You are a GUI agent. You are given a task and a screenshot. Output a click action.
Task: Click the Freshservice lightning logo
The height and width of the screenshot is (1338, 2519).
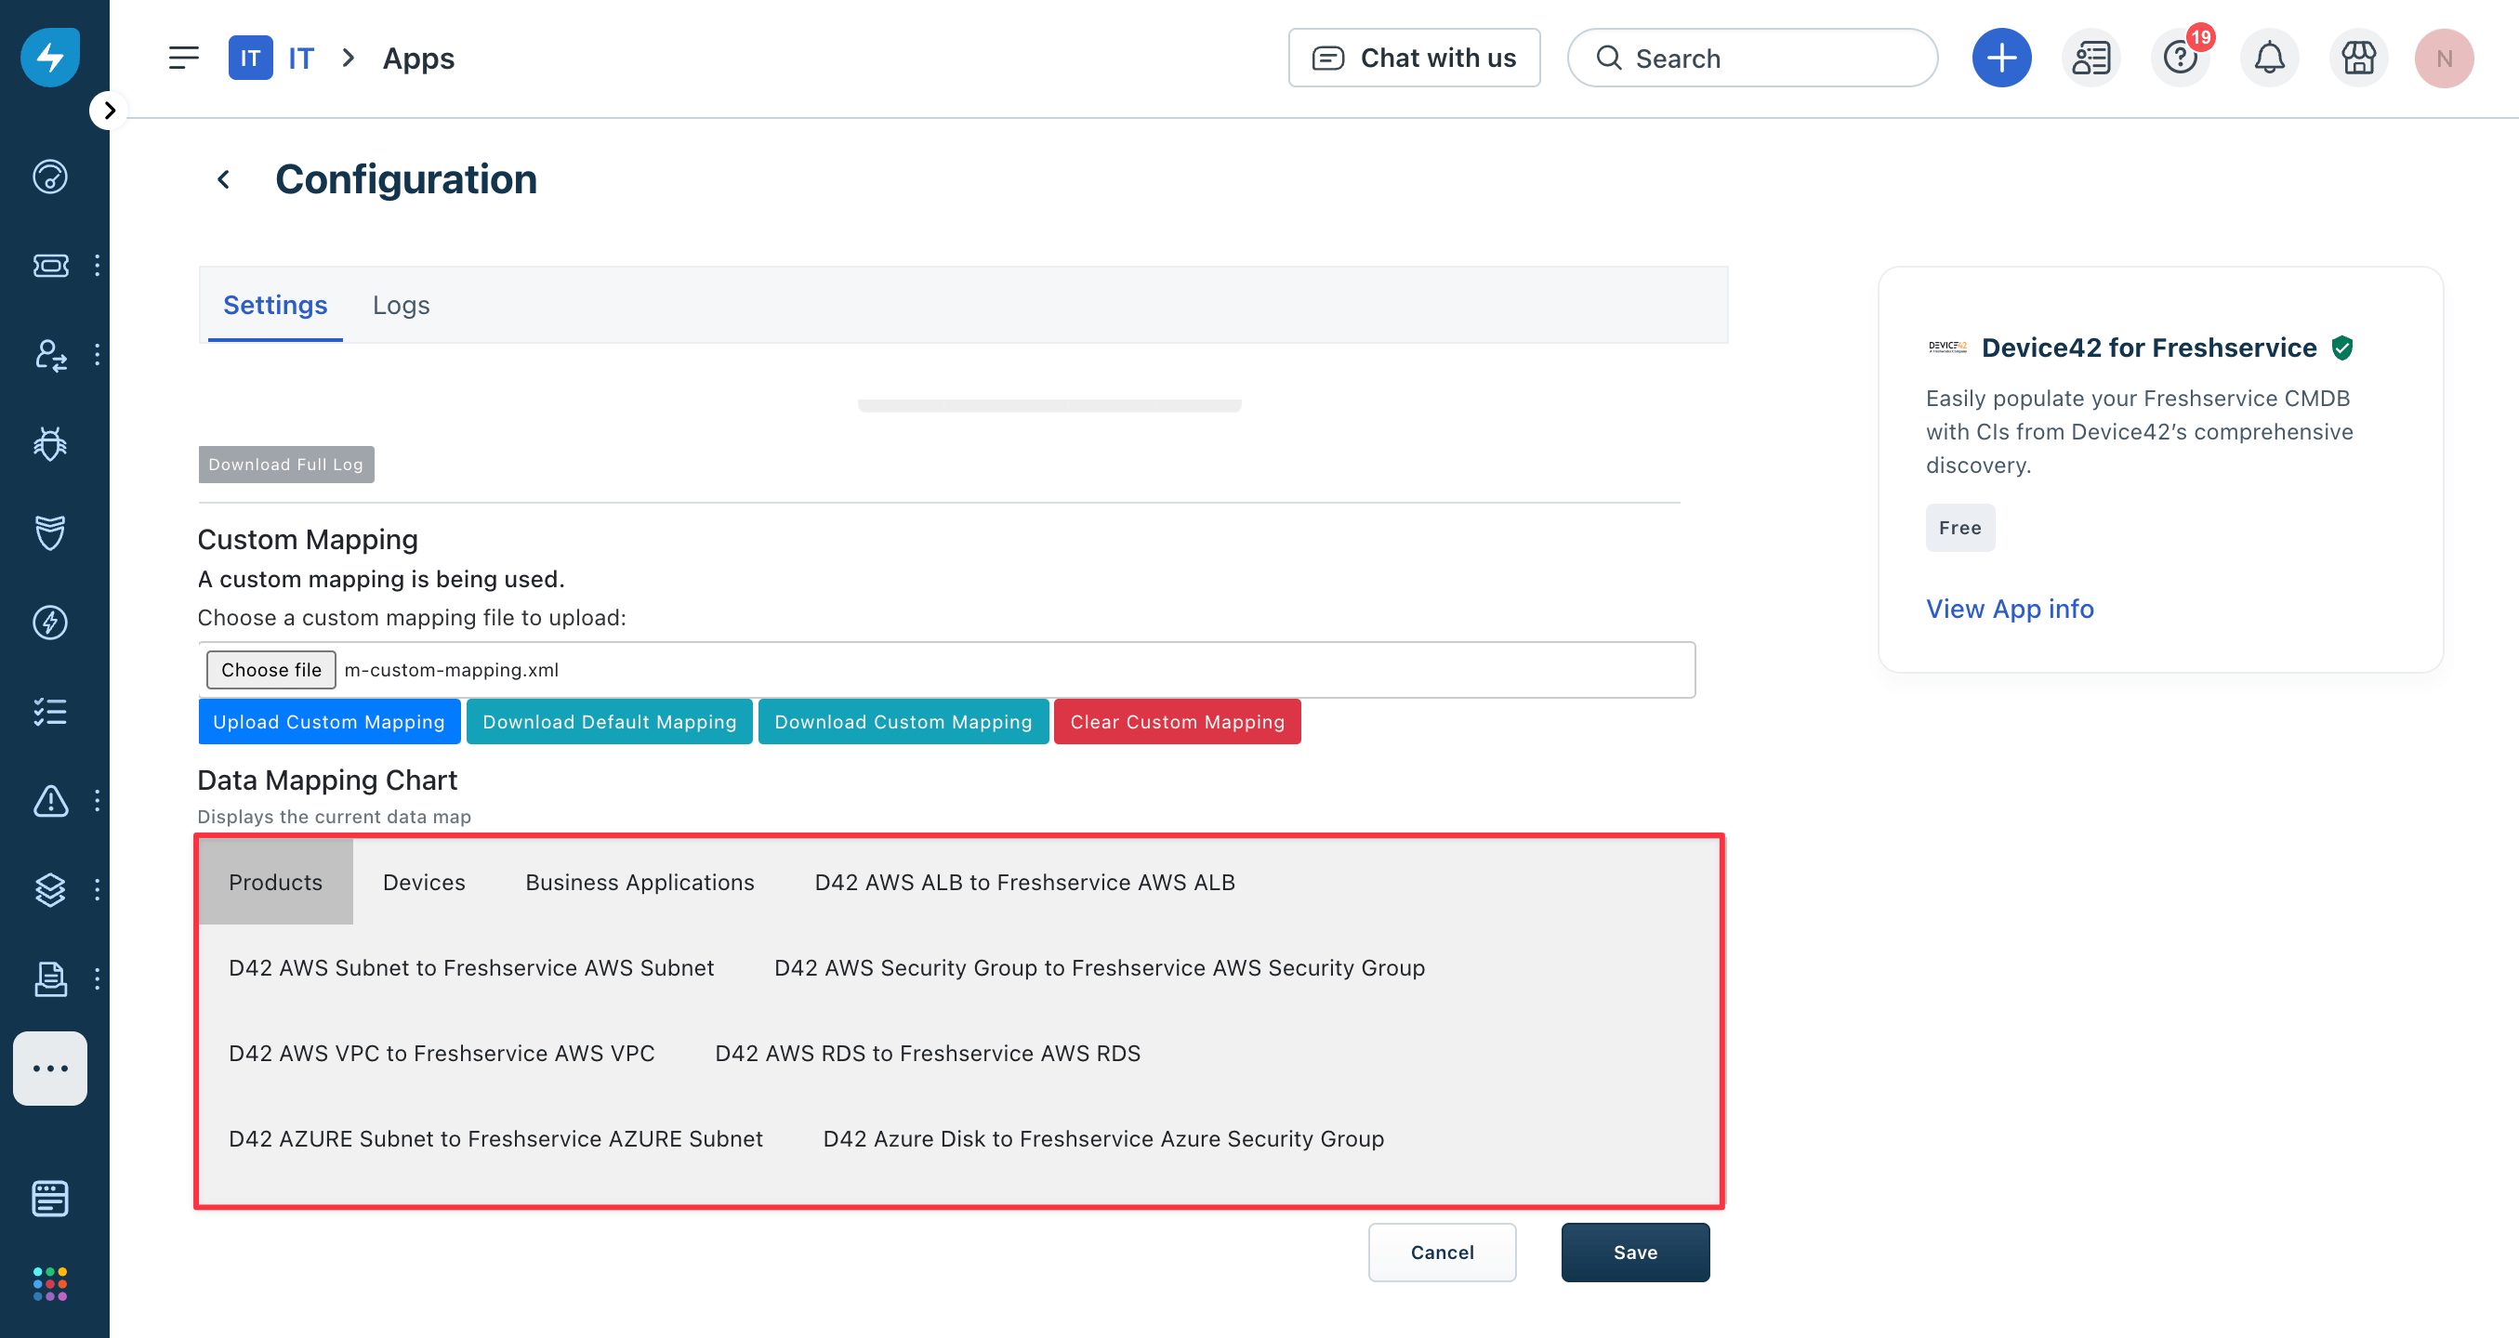point(50,57)
